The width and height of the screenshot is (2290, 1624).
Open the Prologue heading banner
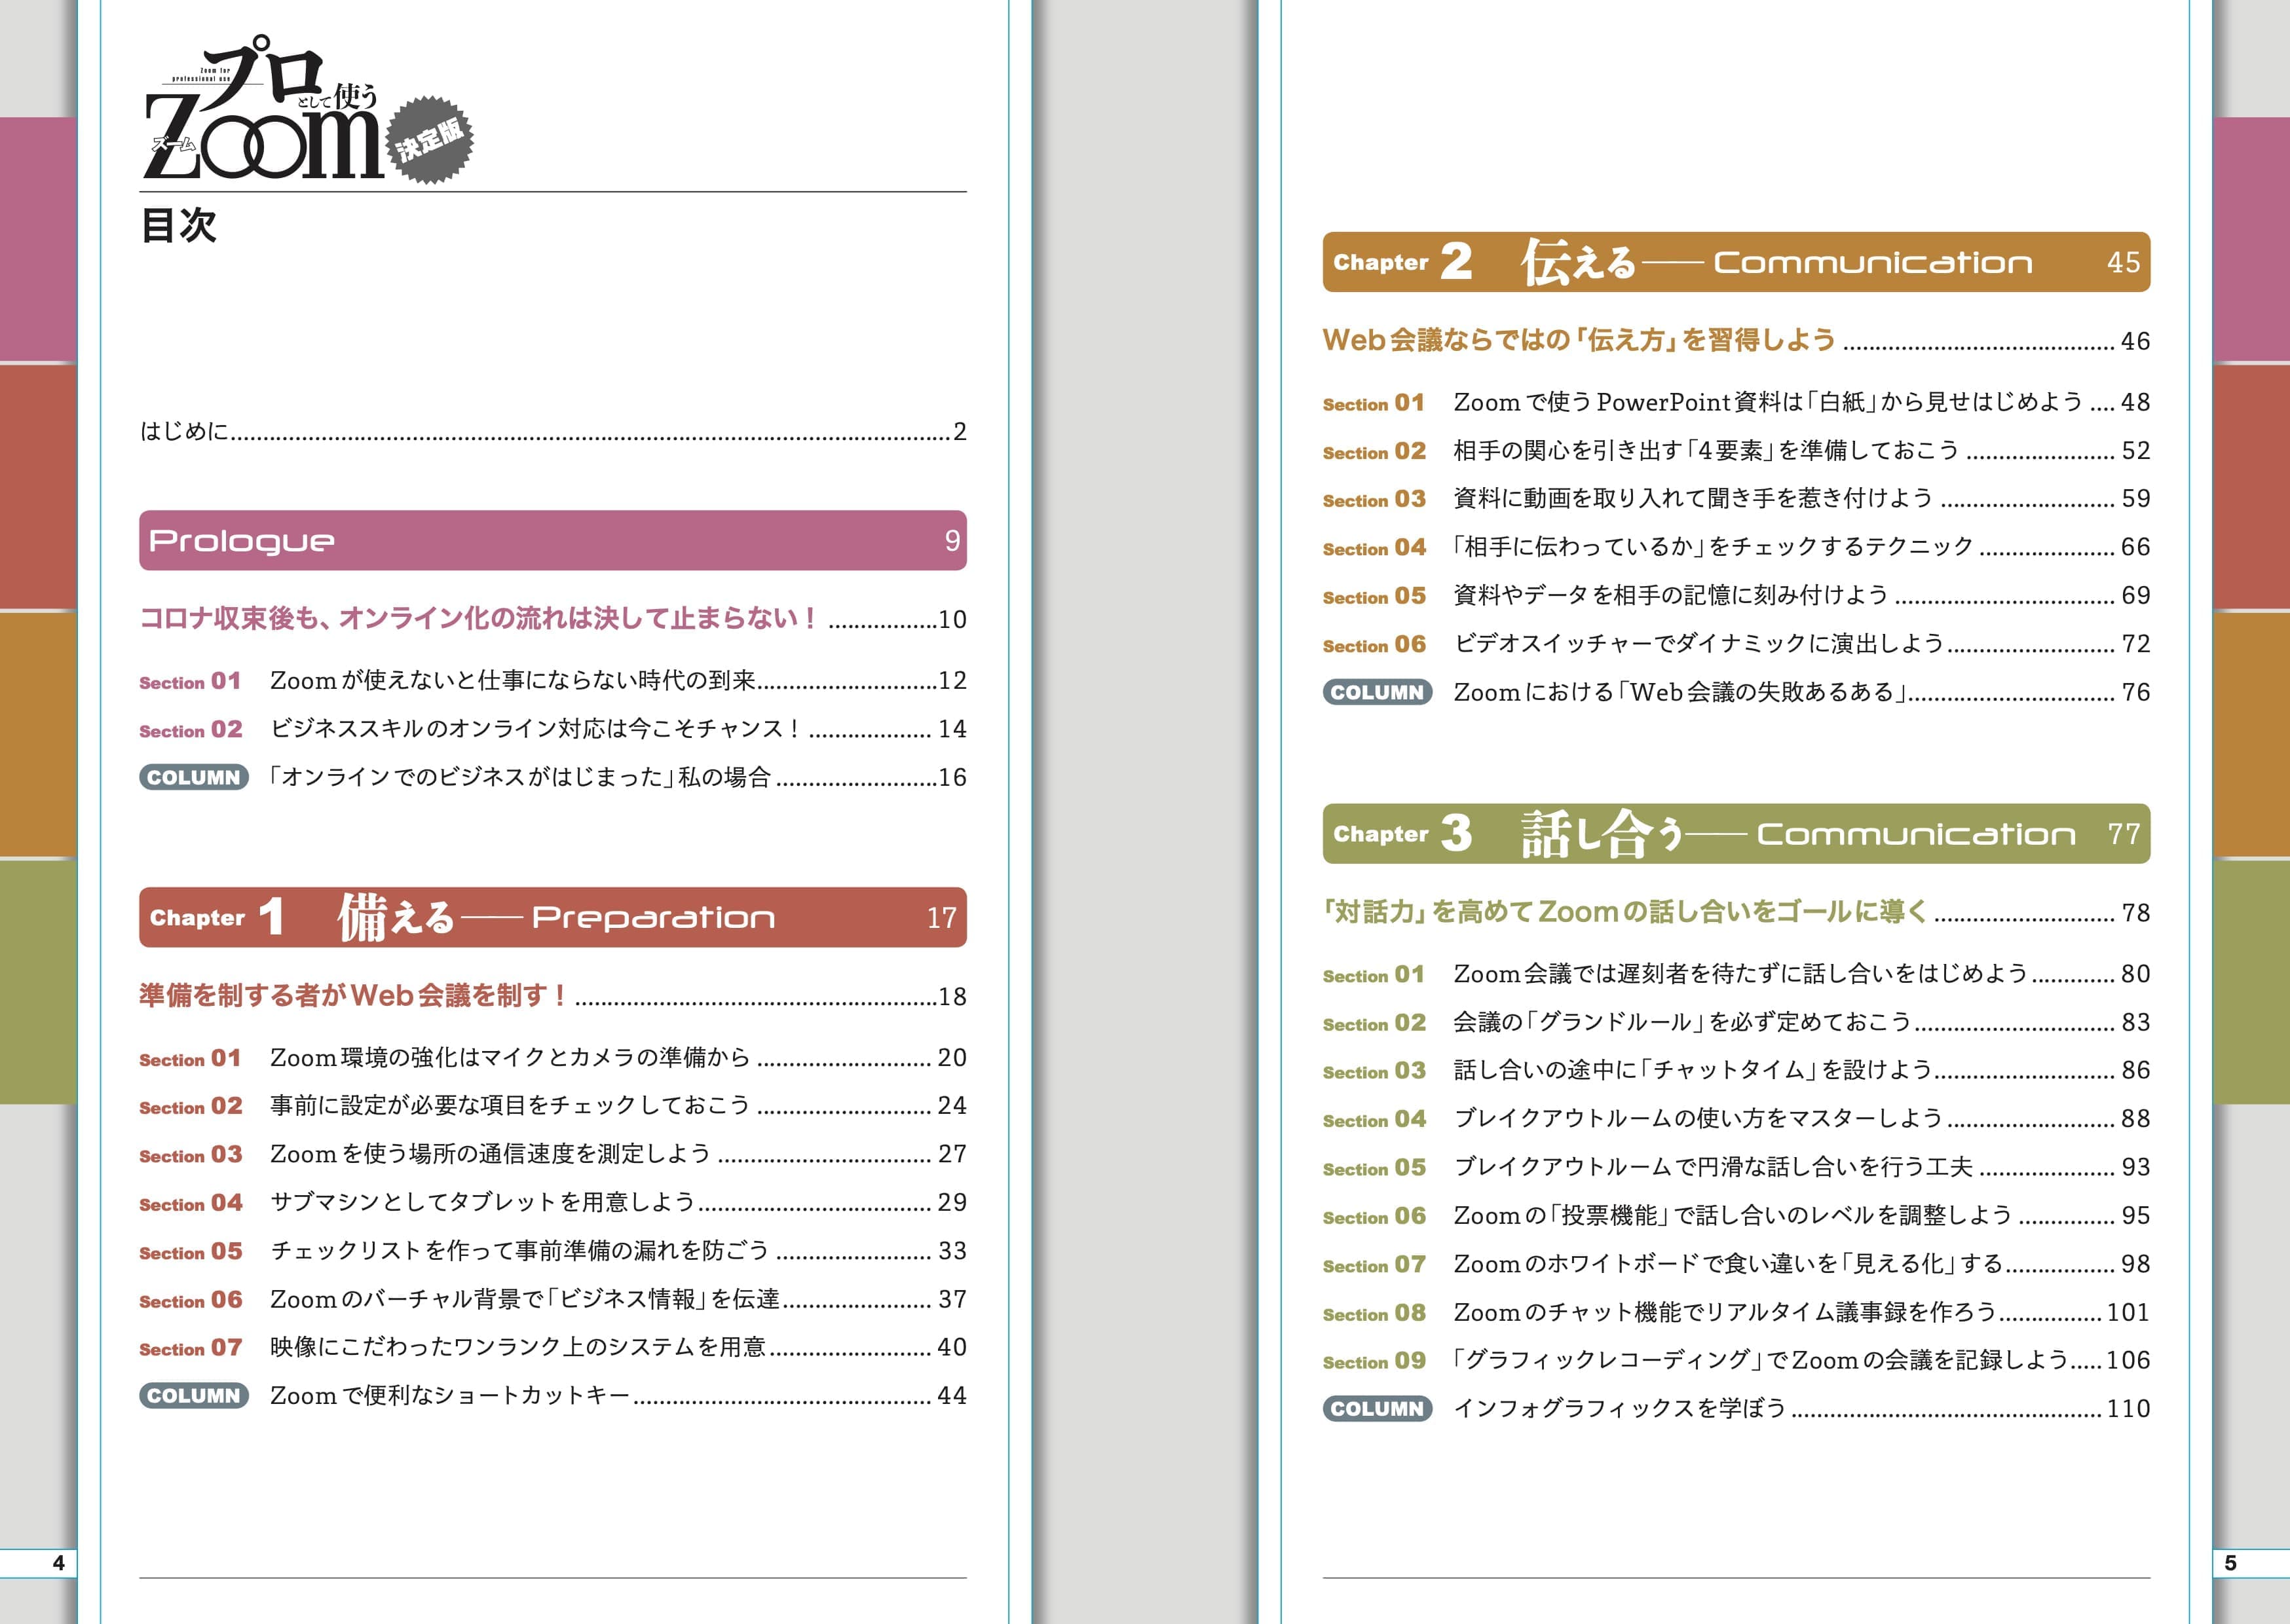click(552, 541)
